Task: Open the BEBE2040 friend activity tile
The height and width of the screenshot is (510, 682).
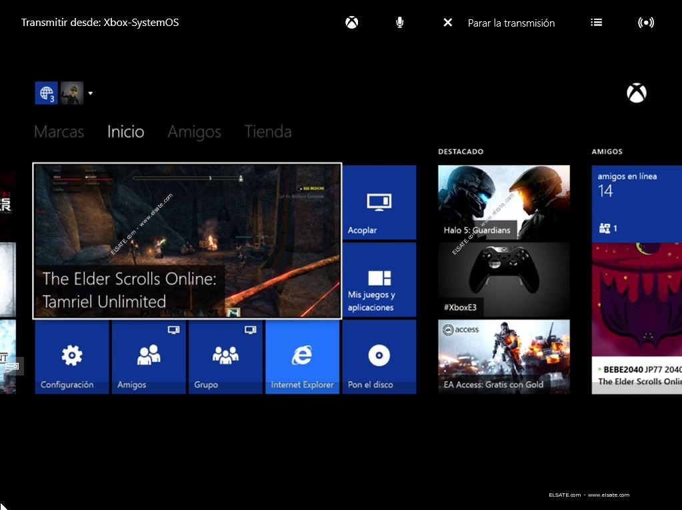Action: (x=637, y=318)
